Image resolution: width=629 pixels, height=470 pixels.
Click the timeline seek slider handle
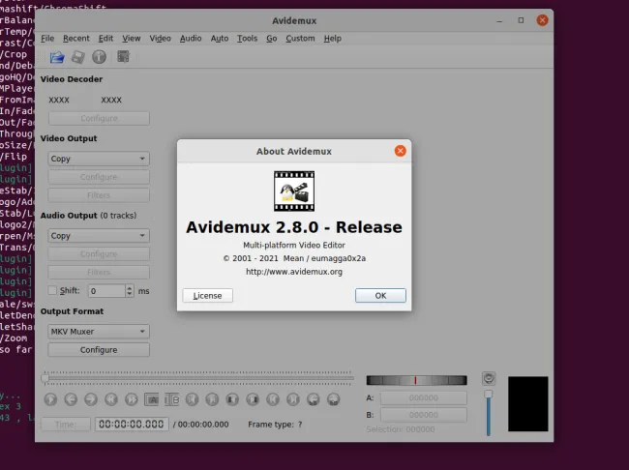pyautogui.click(x=45, y=378)
